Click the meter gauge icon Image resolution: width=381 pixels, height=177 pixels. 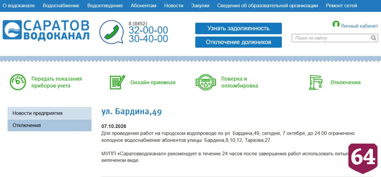[18, 82]
